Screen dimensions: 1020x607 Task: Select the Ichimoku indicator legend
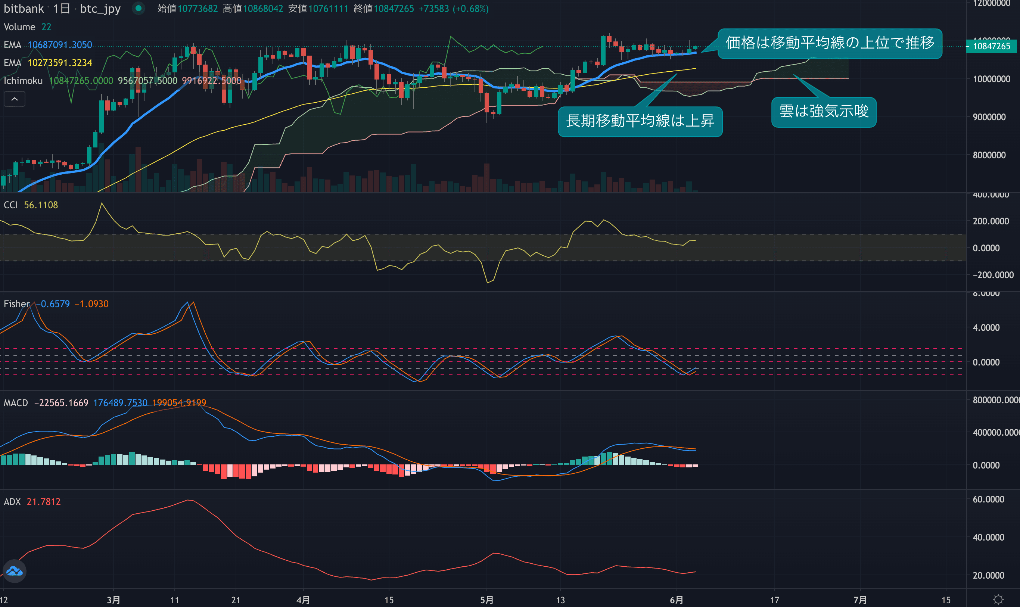tap(23, 81)
